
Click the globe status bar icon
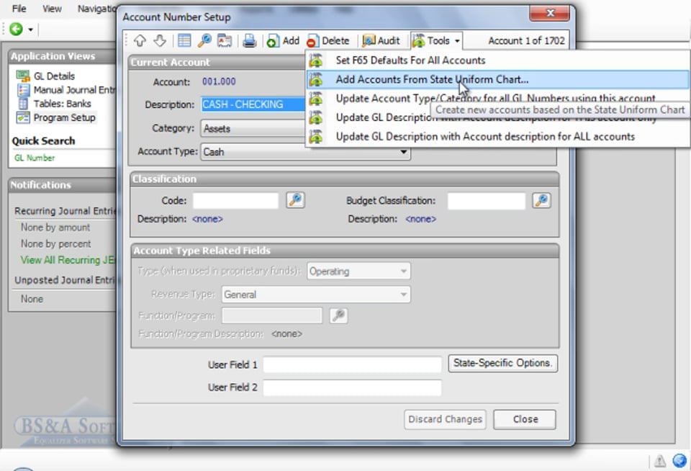tap(679, 460)
